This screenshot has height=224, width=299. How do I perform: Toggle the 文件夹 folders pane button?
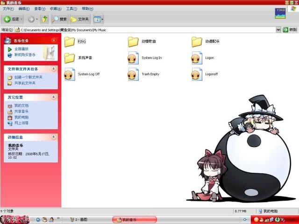point(80,19)
